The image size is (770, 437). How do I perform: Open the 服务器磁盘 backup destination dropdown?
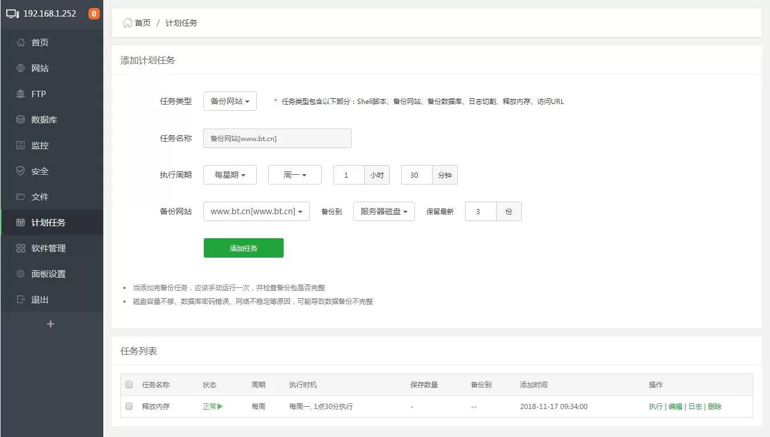(384, 211)
